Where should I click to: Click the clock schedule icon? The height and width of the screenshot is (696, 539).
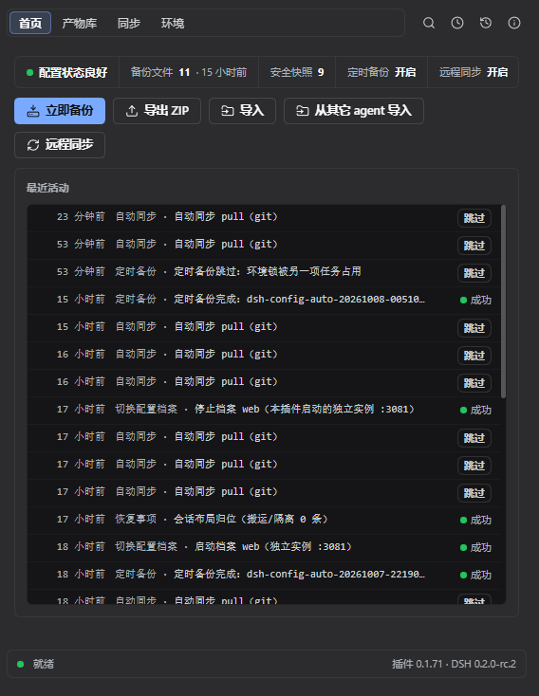pos(457,23)
